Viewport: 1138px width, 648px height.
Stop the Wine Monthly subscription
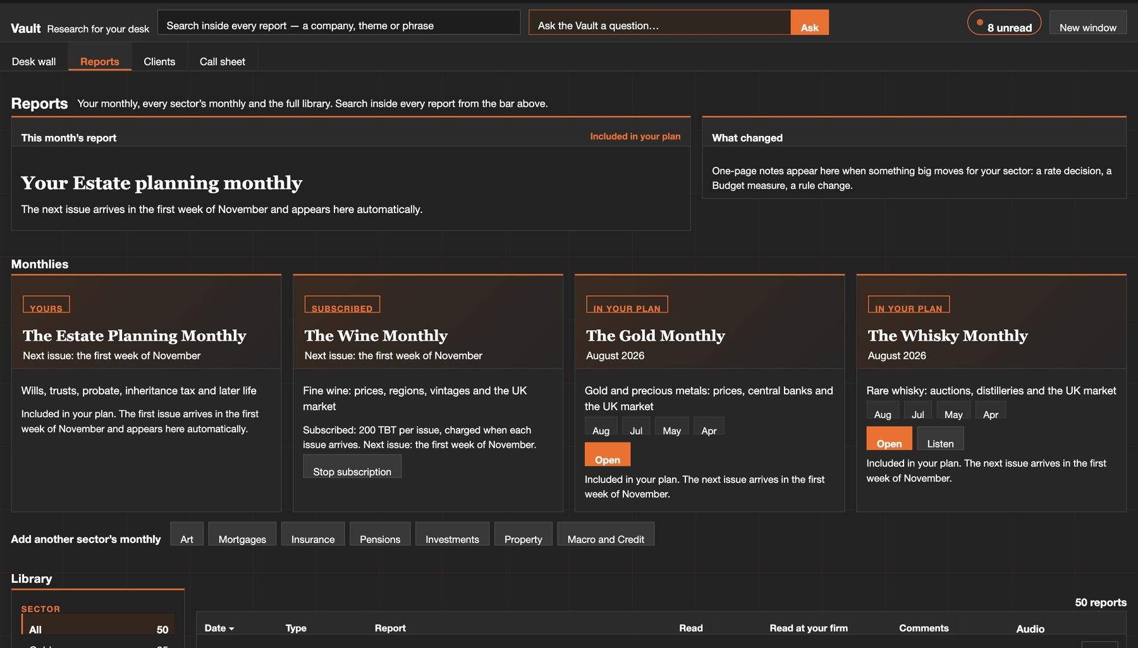[x=352, y=467]
